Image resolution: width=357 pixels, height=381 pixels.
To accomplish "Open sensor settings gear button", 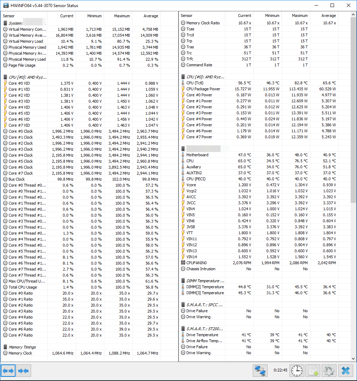I will (329, 371).
